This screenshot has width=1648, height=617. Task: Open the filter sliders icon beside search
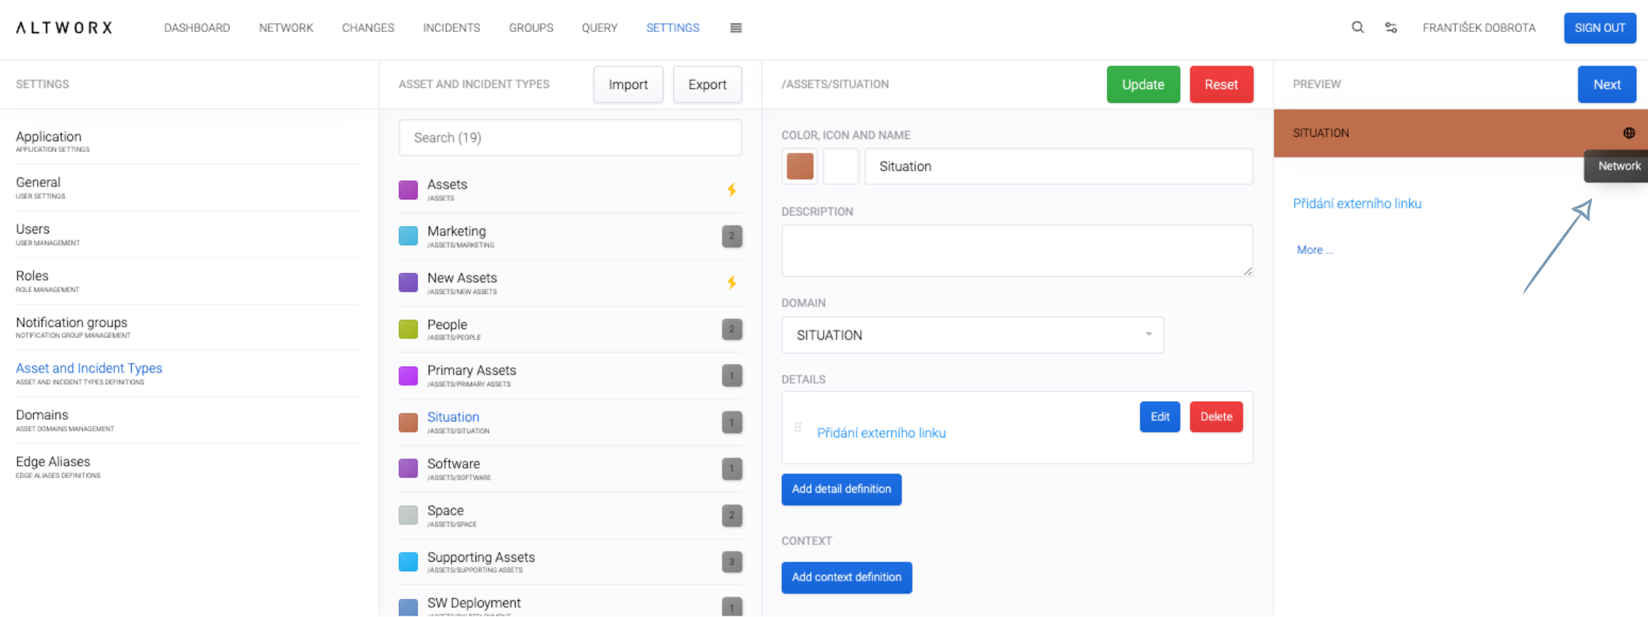click(1391, 28)
